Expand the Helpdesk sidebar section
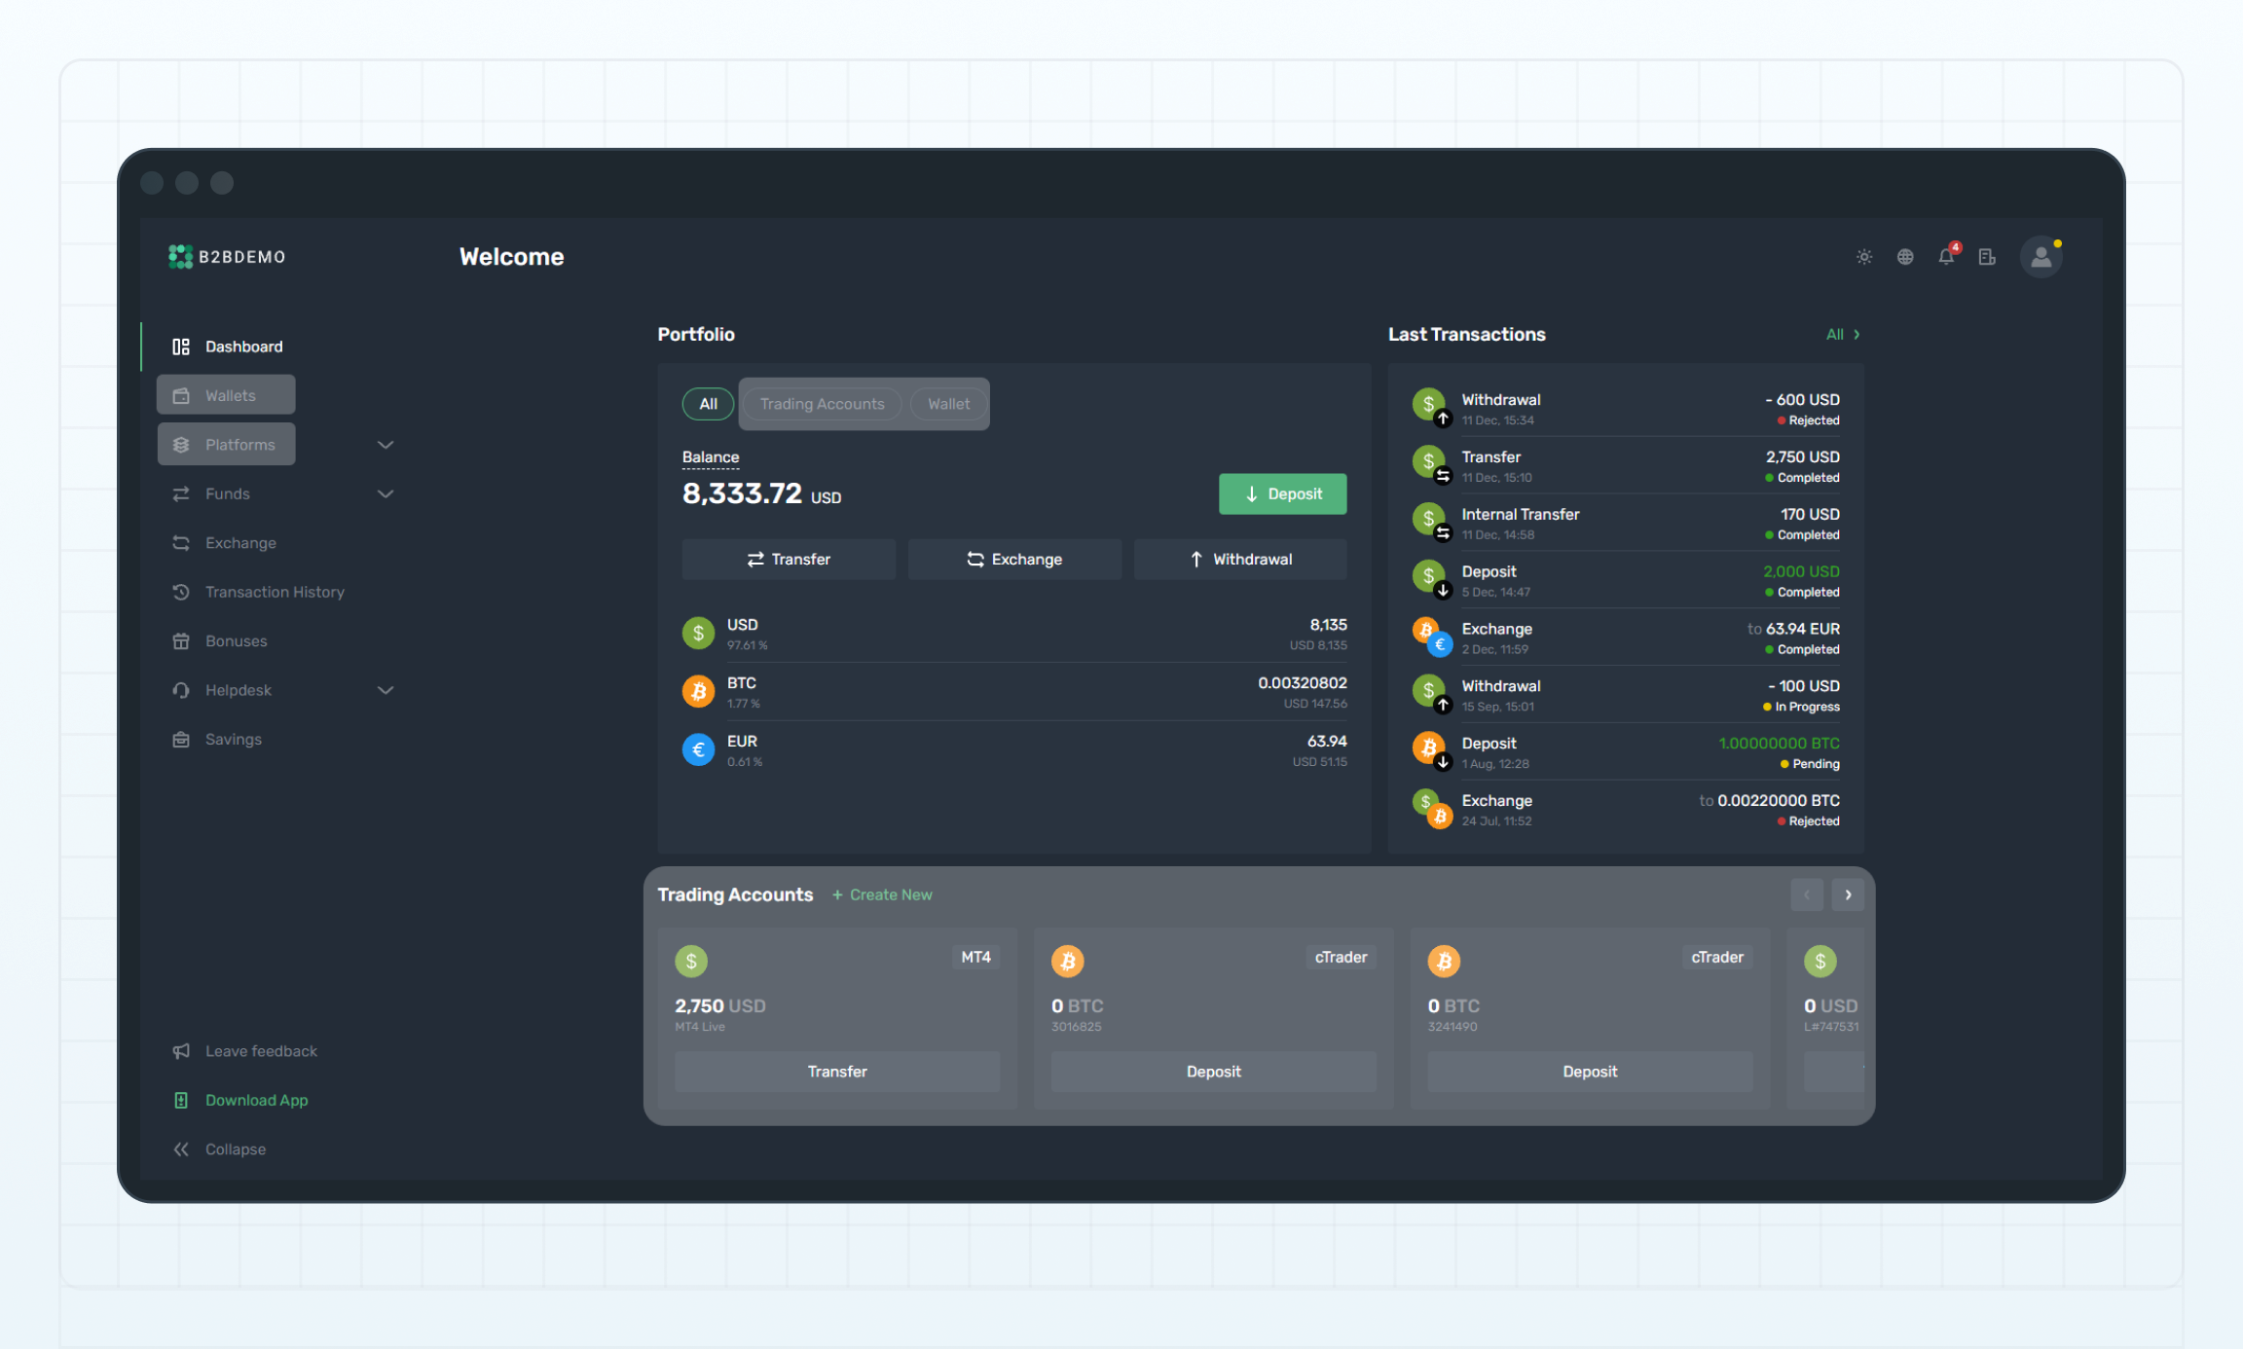This screenshot has height=1349, width=2243. pyautogui.click(x=386, y=689)
